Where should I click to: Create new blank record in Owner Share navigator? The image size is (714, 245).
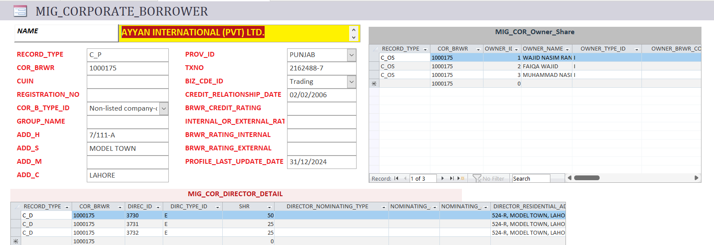tap(461, 178)
